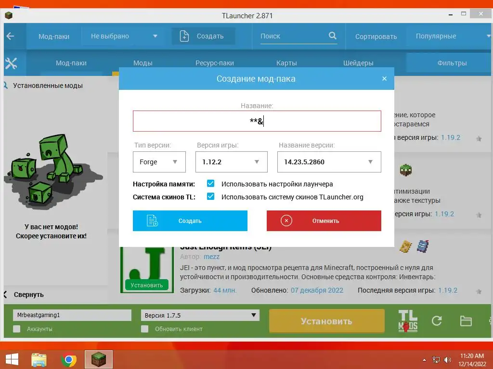Click JEI's '1.19.2' game version link
Image resolution: width=493 pixels, height=369 pixels.
point(448,290)
